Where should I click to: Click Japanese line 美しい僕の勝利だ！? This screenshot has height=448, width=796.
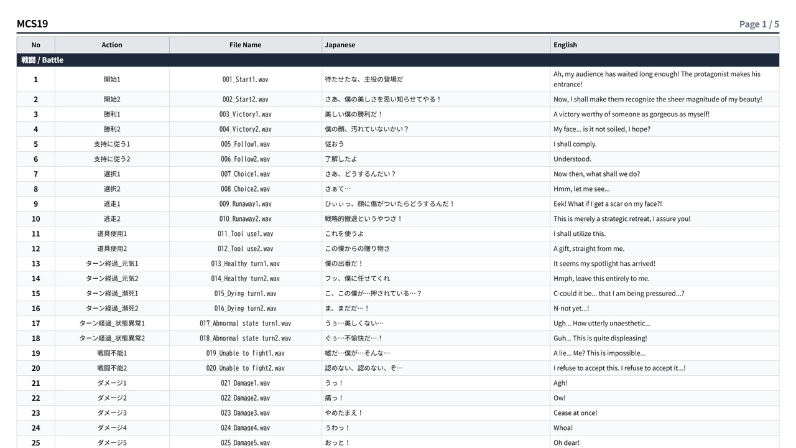[x=354, y=114]
